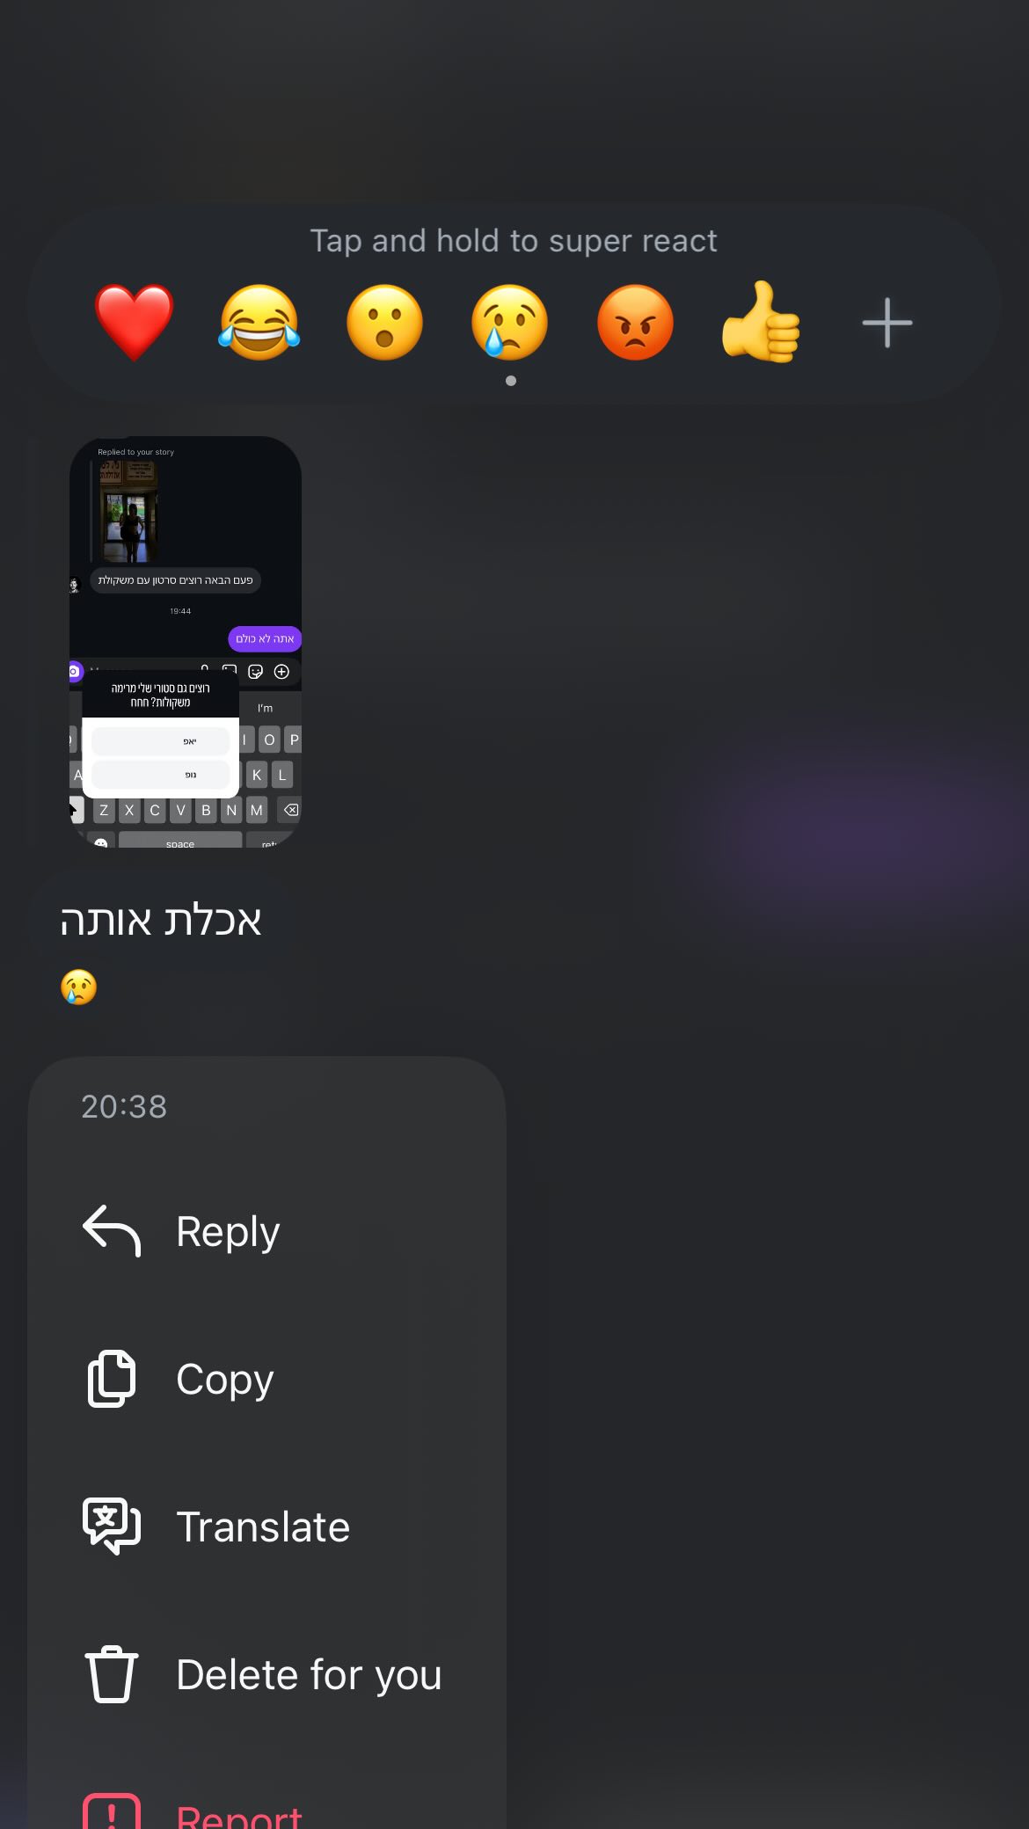Viewport: 1029px width, 1829px height.
Task: Tap the Hebrew text message bubble
Action: (x=161, y=921)
